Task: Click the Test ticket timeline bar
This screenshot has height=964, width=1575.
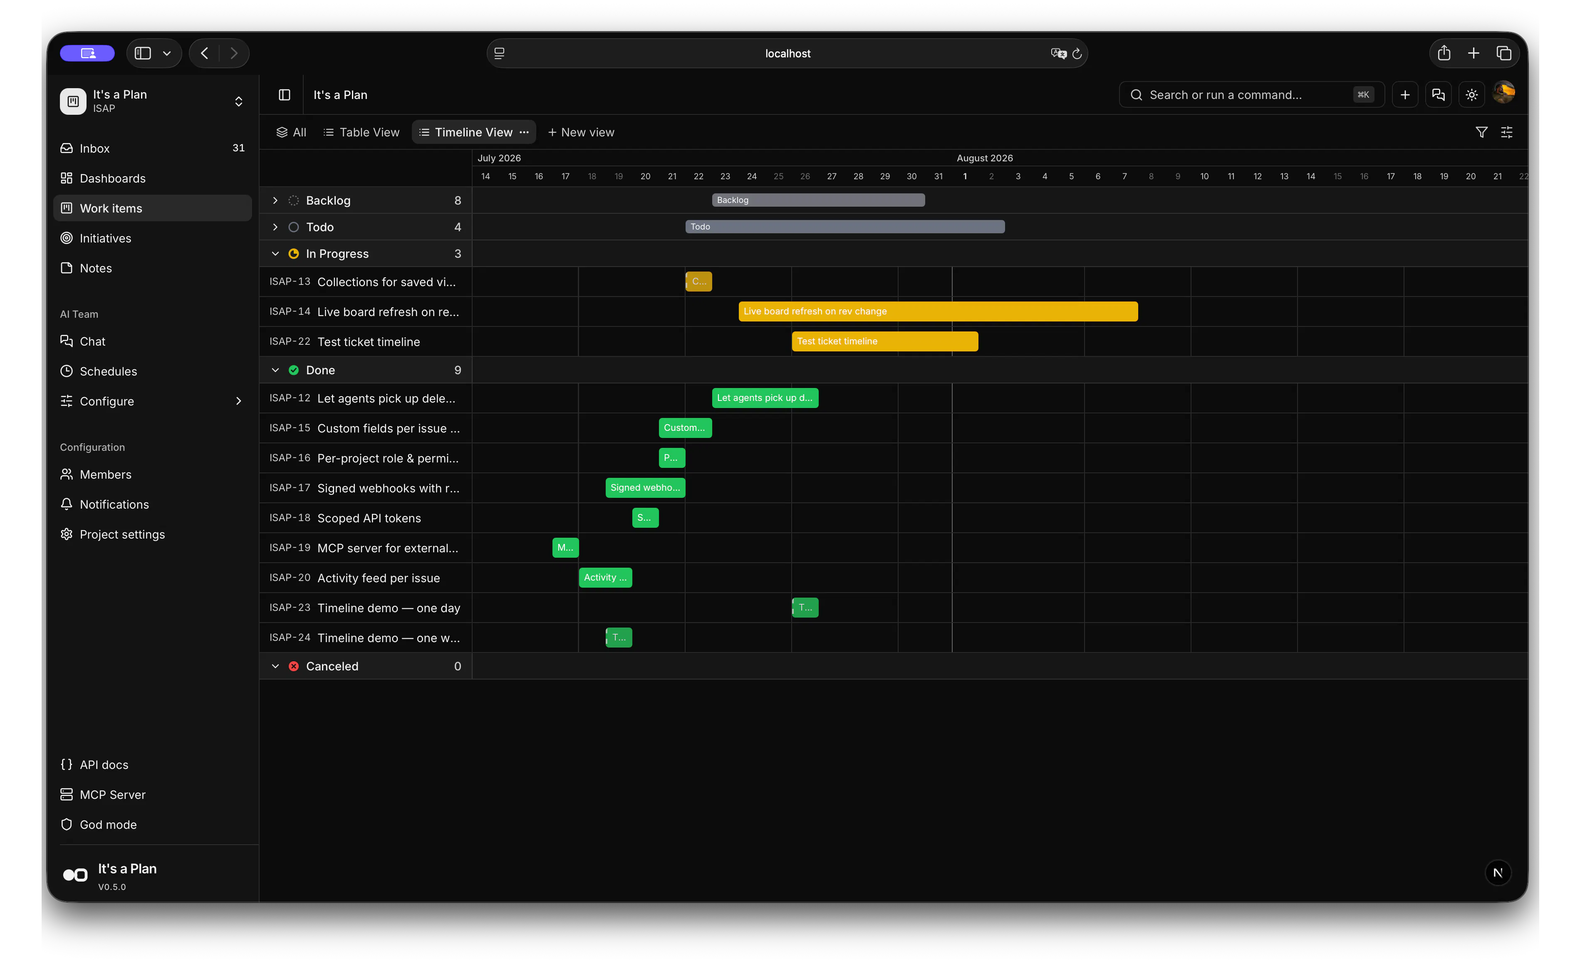Action: [885, 341]
